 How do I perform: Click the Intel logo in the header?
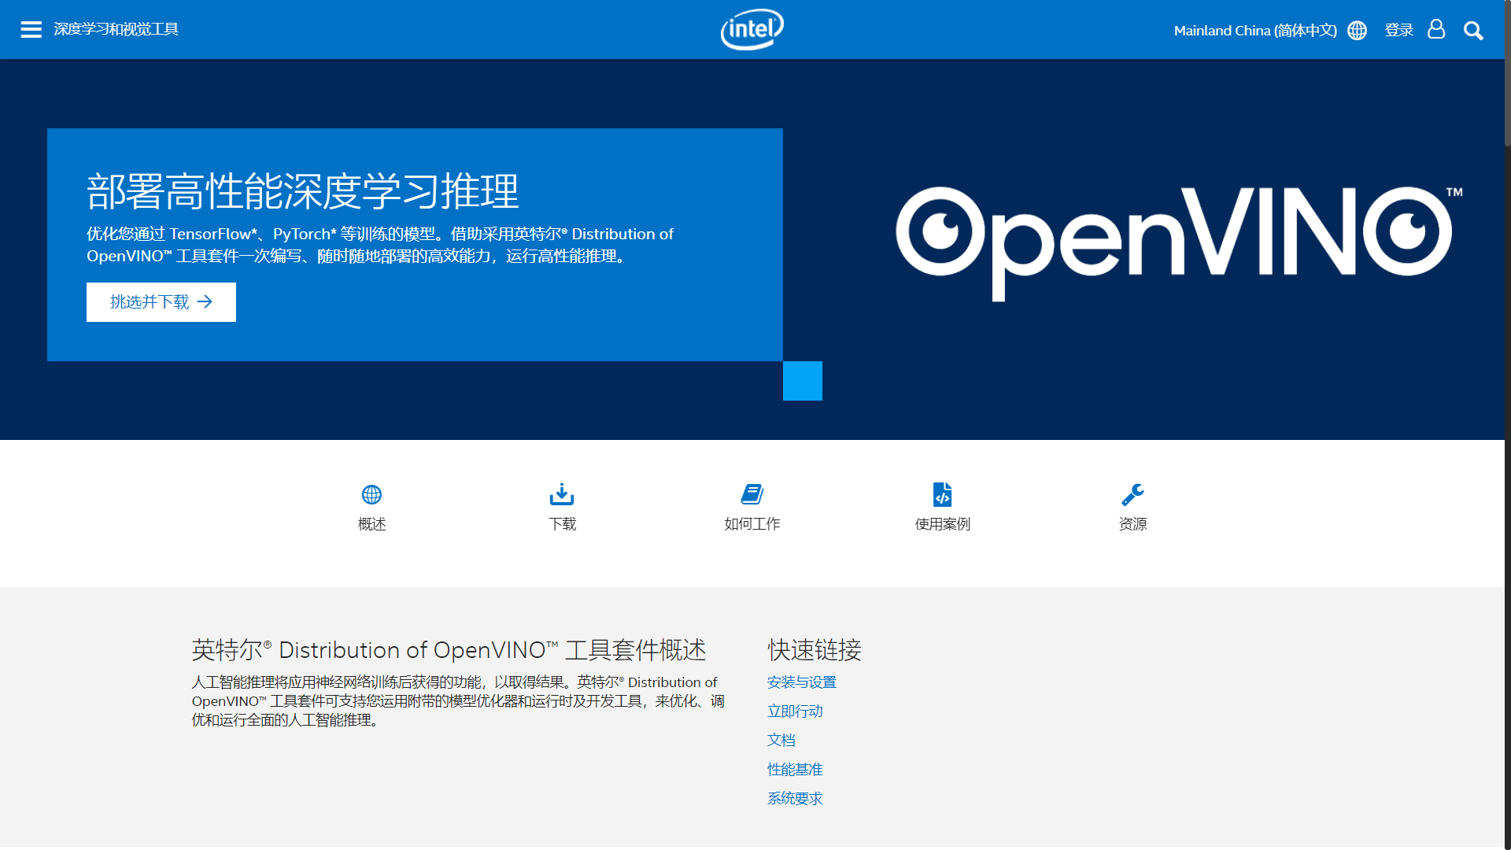point(752,28)
